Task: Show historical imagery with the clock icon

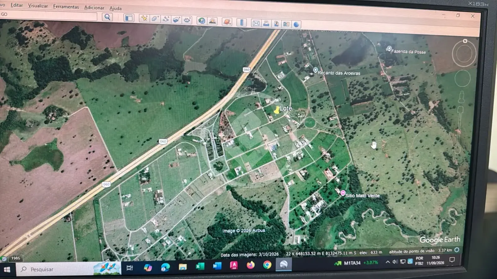Action: coord(202,21)
